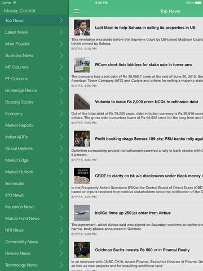This screenshot has width=203, height=271.
Task: Open Goldman Sachs Piramal Realty article
Action: click(142, 250)
